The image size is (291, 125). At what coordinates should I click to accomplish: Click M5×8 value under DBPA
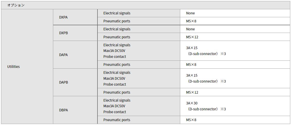(235, 120)
